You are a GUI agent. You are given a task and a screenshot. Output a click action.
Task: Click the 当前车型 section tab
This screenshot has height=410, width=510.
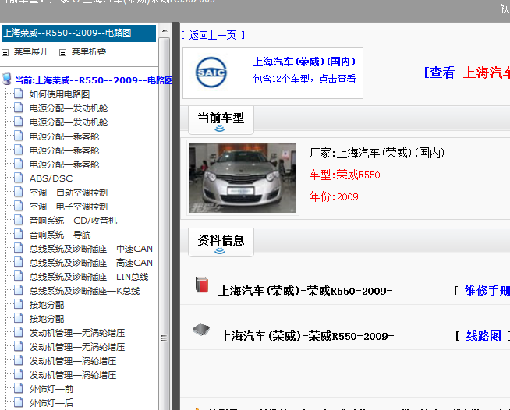point(221,120)
